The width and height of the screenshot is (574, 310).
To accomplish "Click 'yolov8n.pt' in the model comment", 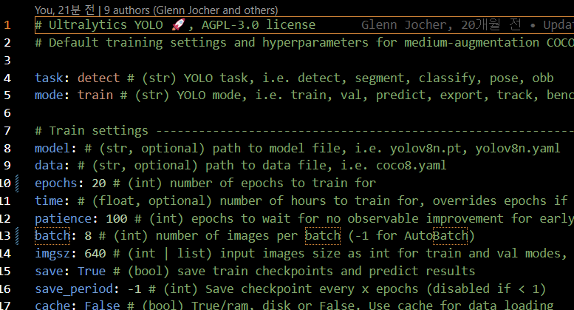I will (426, 149).
